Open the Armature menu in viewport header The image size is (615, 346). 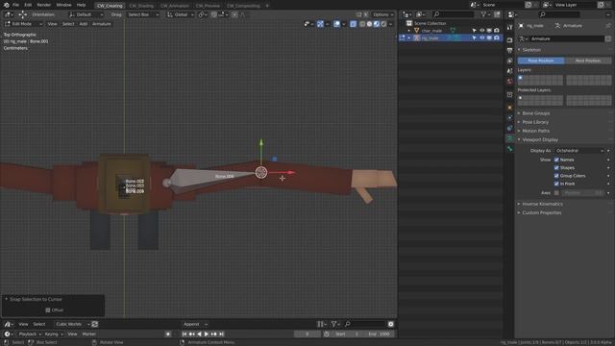[102, 24]
